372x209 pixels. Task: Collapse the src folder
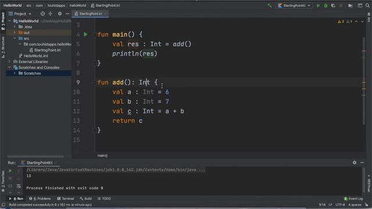[x=15, y=38]
